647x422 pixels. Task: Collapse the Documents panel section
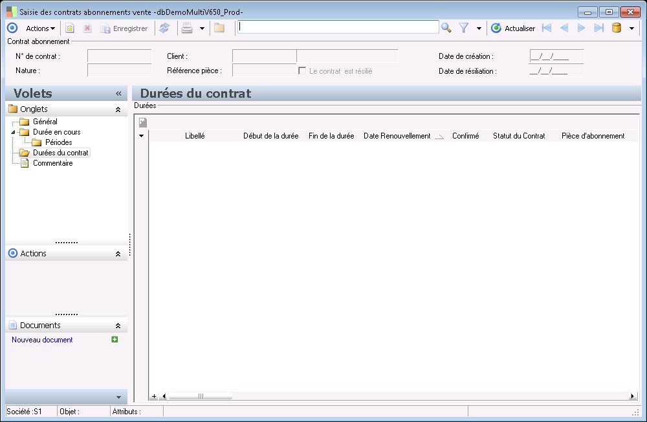[x=118, y=326]
